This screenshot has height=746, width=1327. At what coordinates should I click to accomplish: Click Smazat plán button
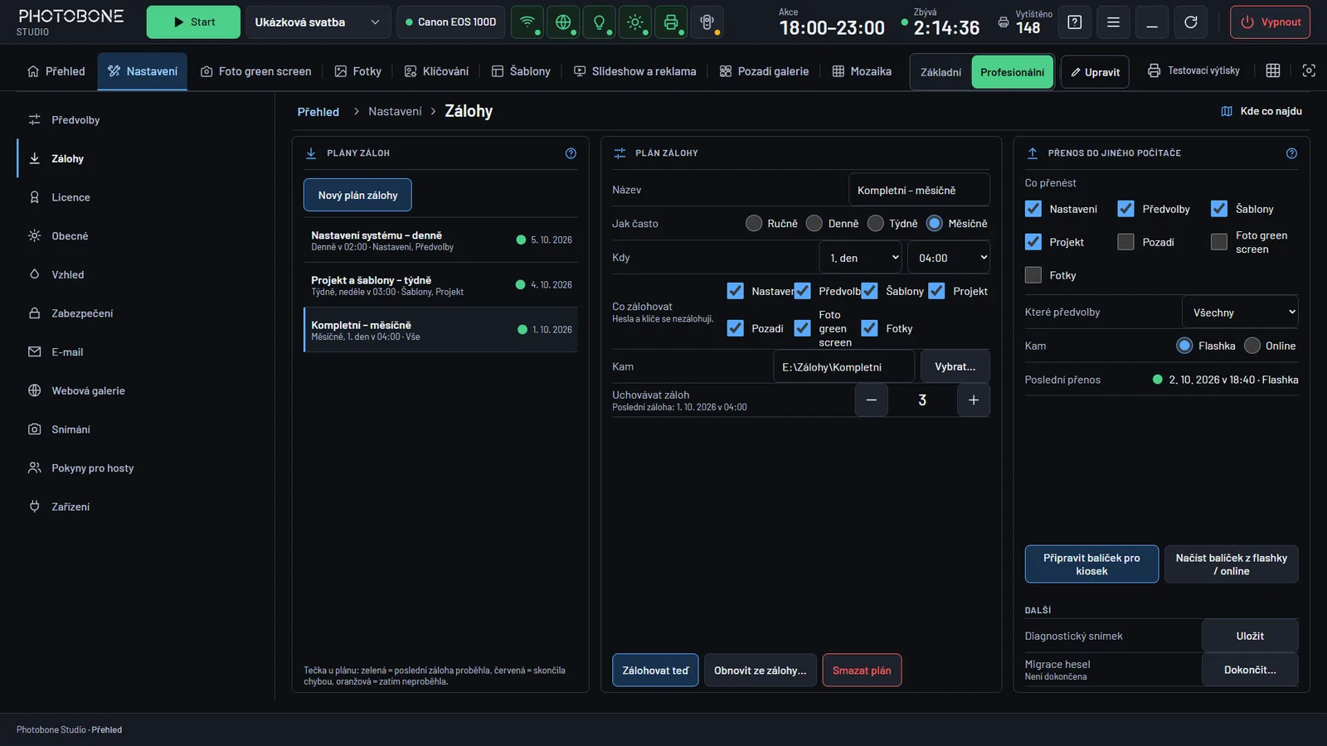[862, 671]
